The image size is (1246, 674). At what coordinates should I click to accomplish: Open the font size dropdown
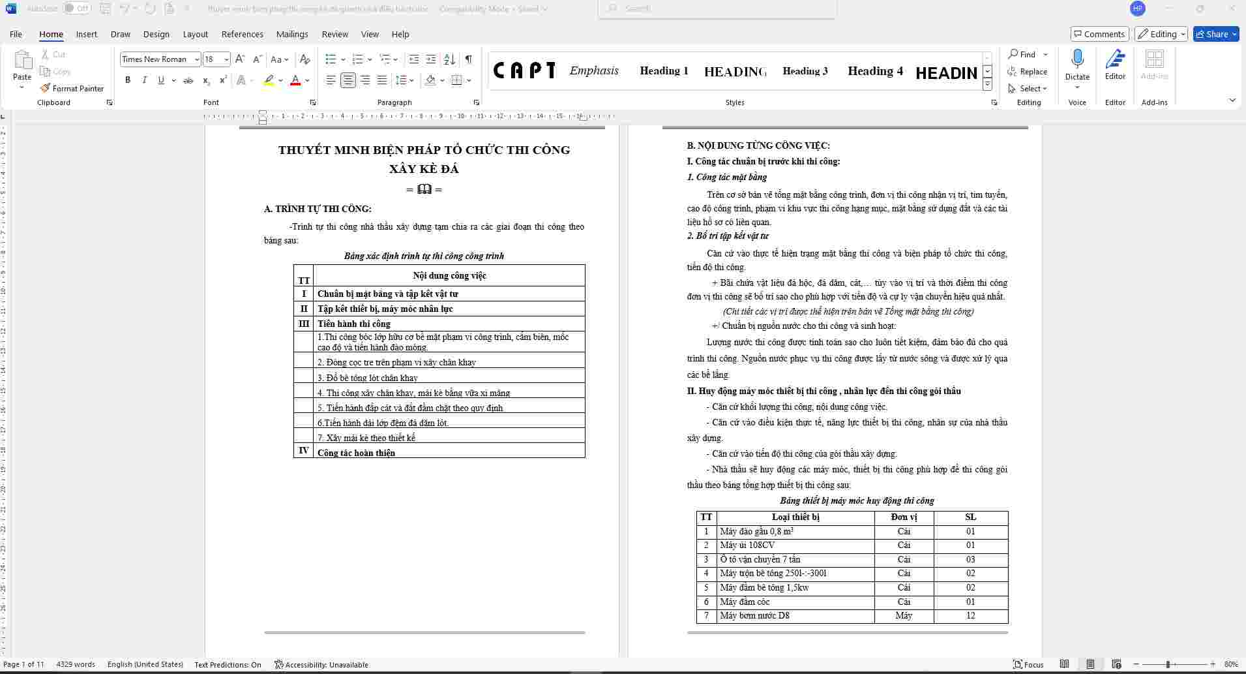[x=226, y=59]
